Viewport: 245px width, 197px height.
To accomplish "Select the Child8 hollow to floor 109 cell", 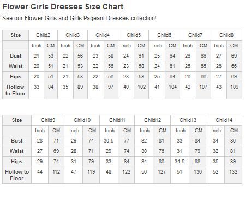I will [x=235, y=90].
